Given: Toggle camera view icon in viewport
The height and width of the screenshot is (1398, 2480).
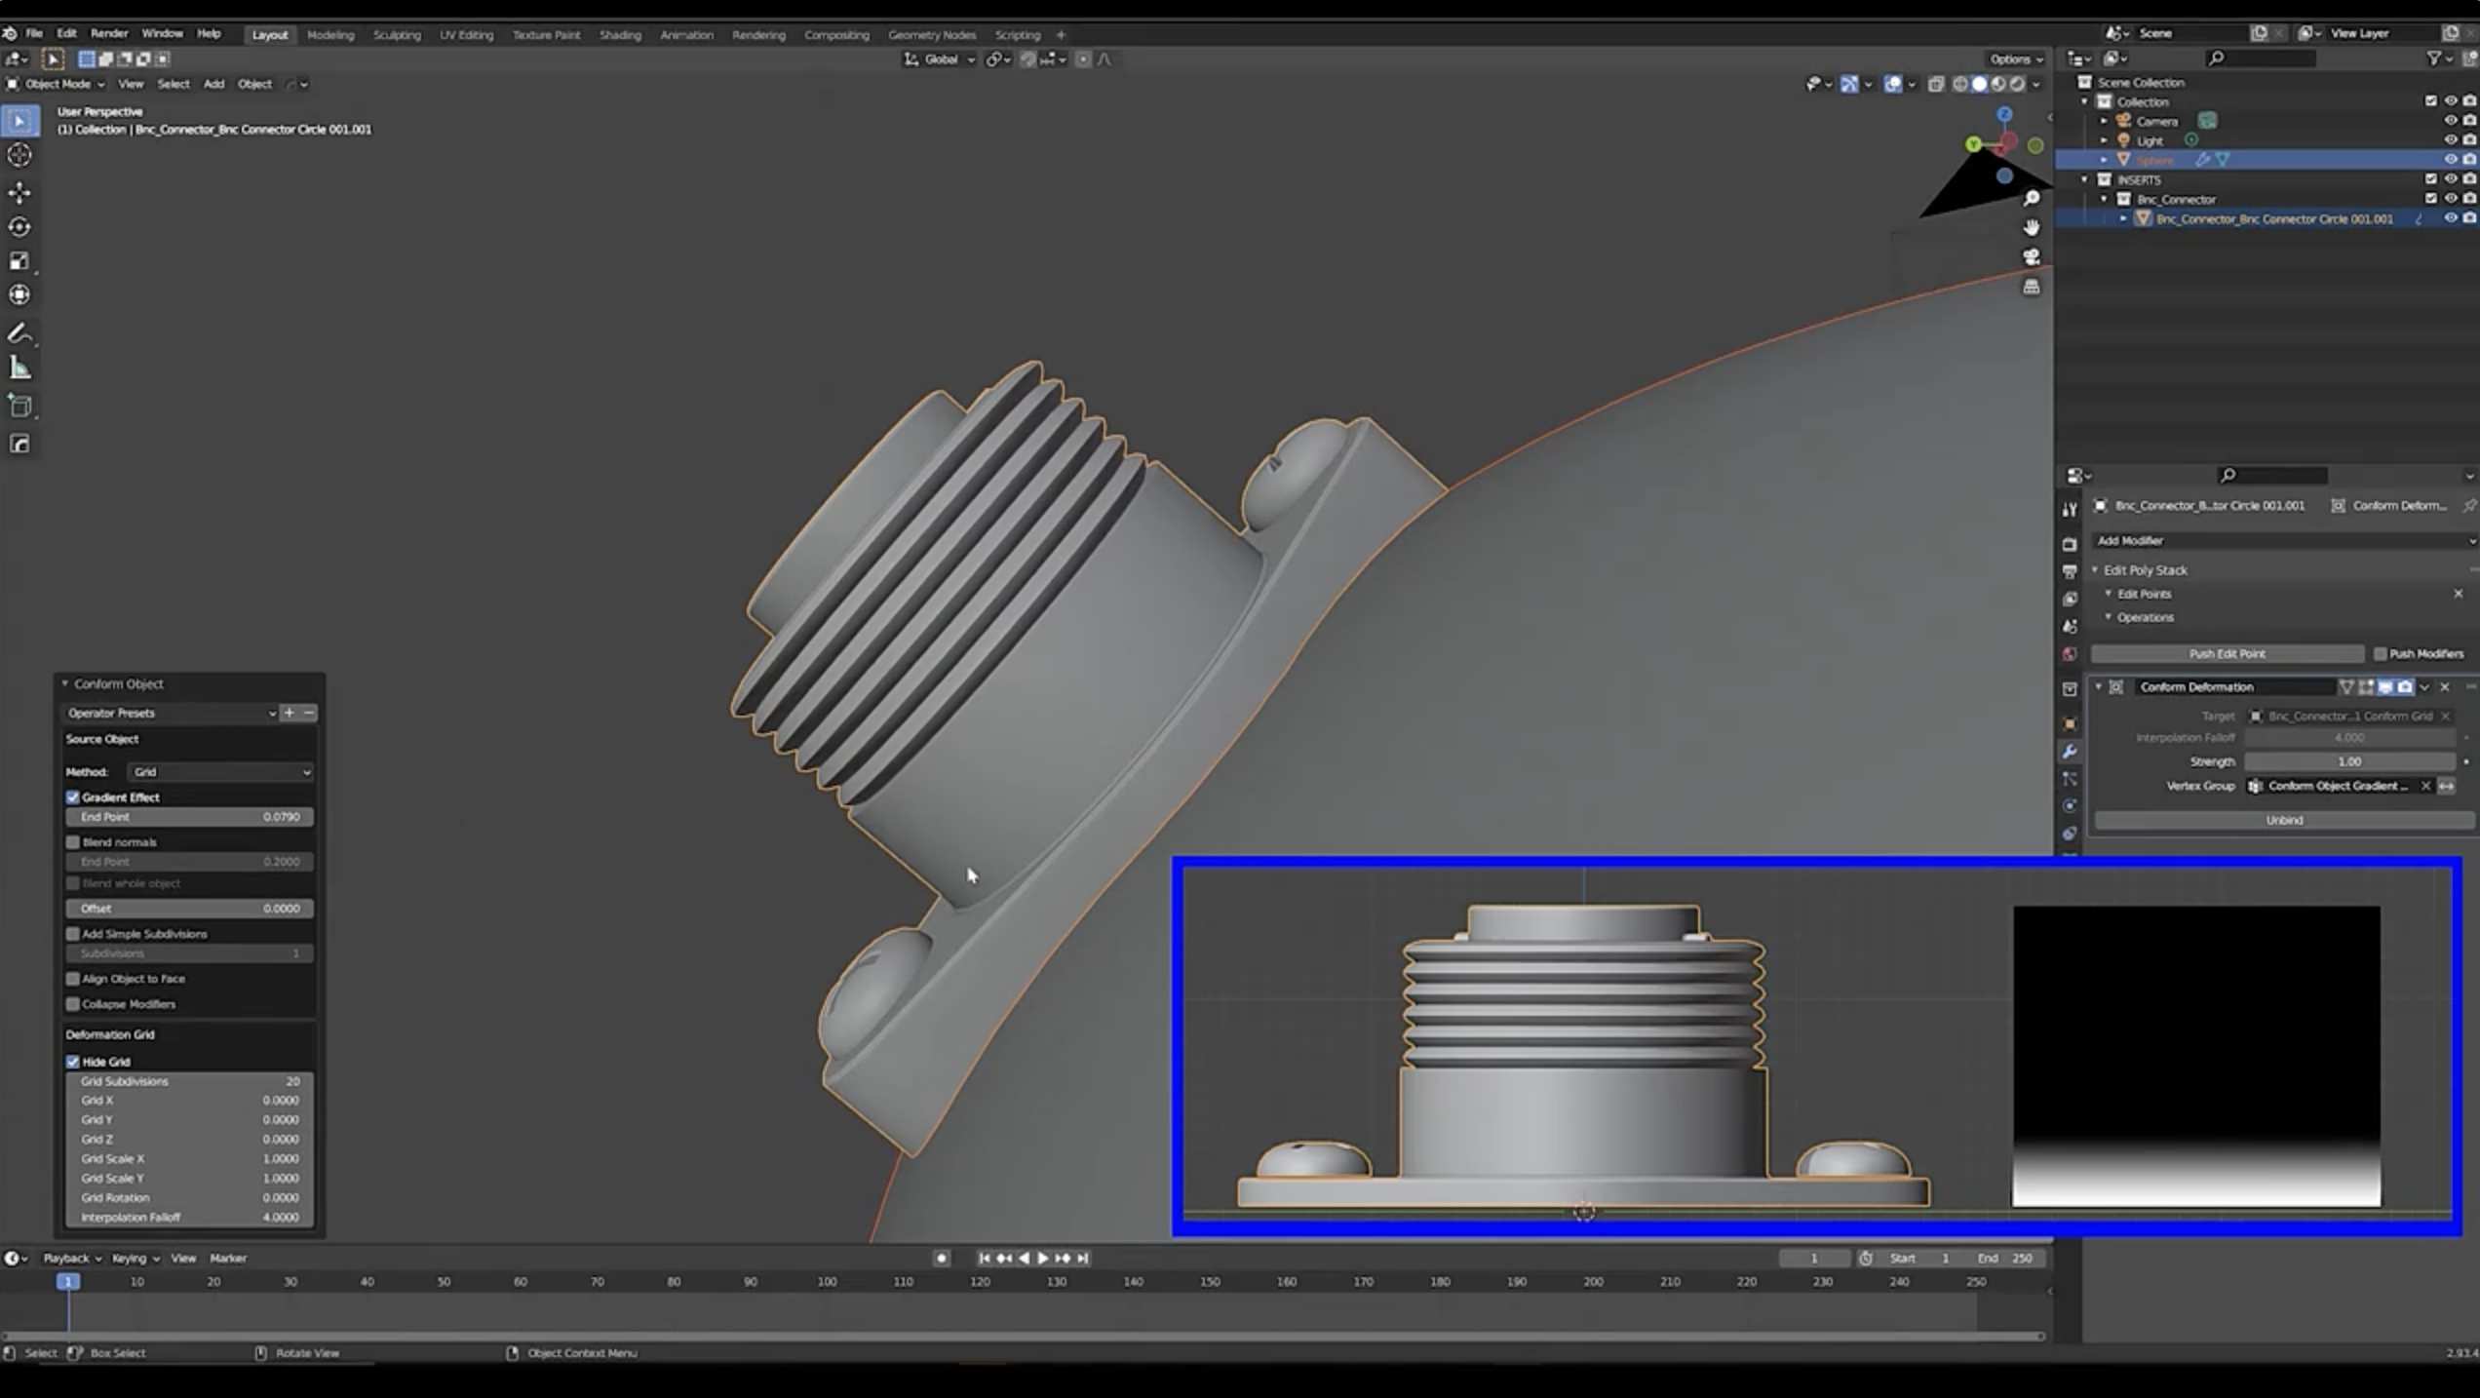Looking at the screenshot, I should [x=2032, y=257].
